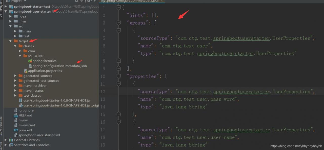Expand the generated-sources folder

coord(15,76)
